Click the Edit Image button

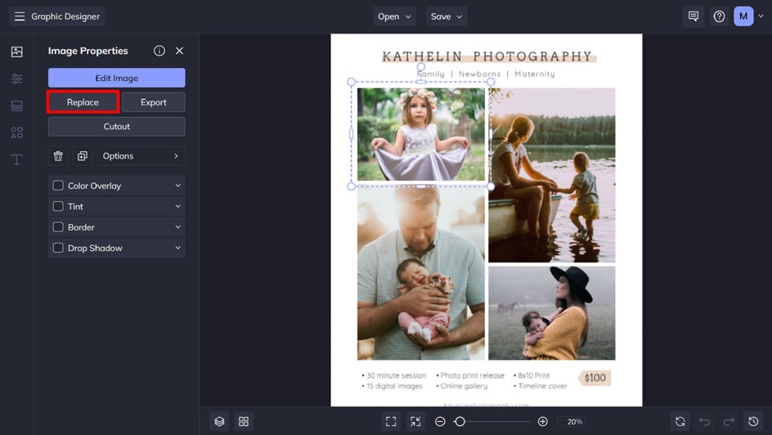tap(117, 78)
